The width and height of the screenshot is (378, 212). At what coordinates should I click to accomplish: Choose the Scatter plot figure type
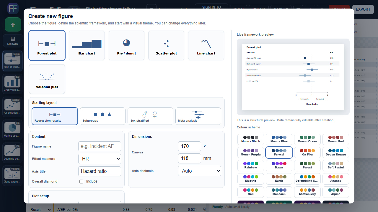tap(166, 45)
